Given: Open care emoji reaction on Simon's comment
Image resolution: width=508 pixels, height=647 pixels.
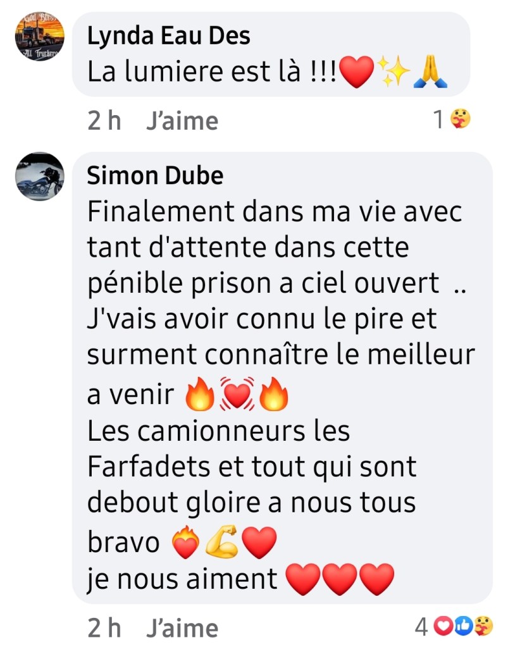Looking at the screenshot, I should point(483,626).
